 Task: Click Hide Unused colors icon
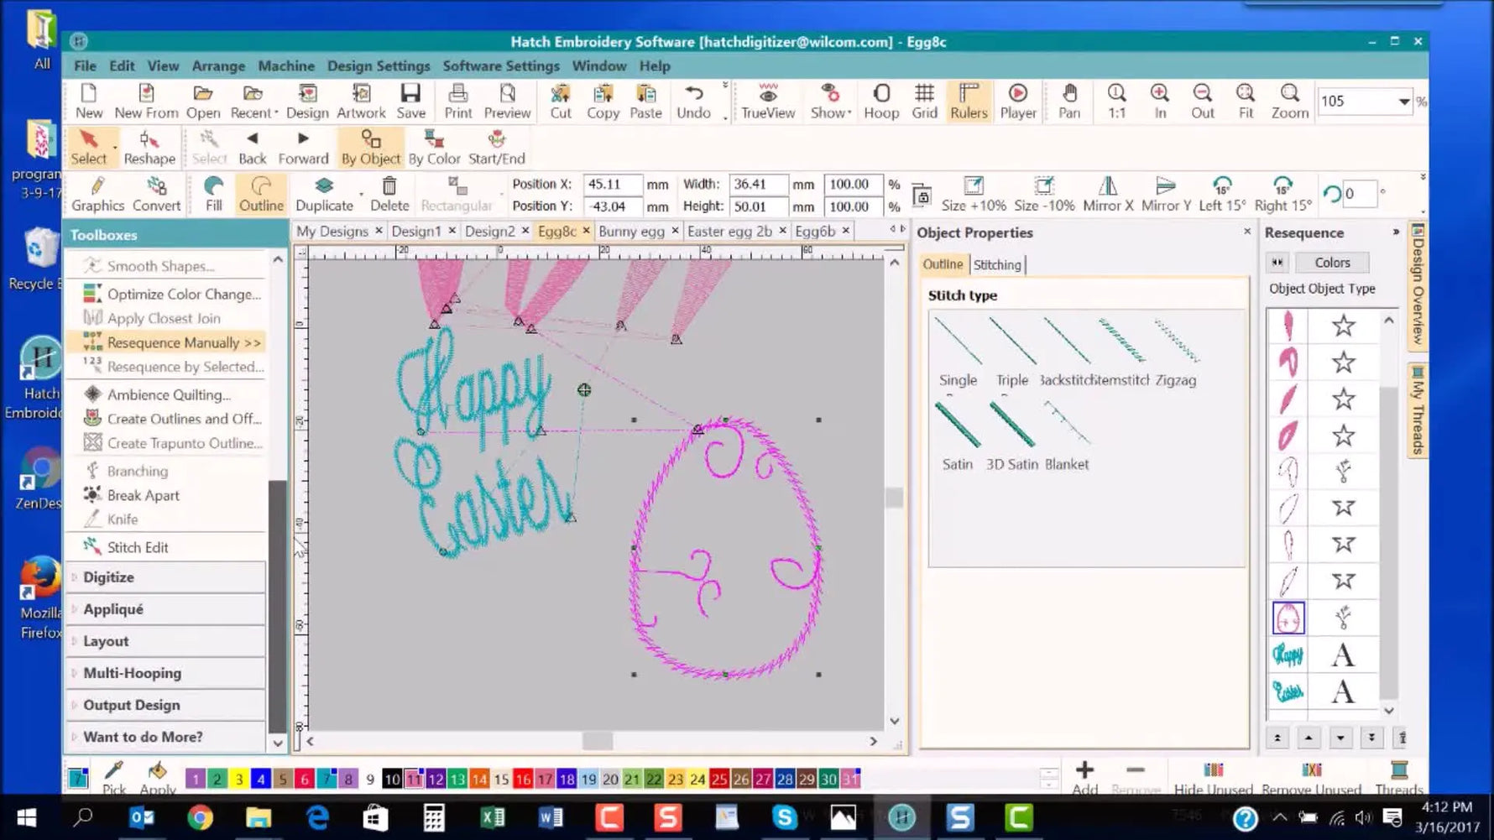pos(1213,777)
